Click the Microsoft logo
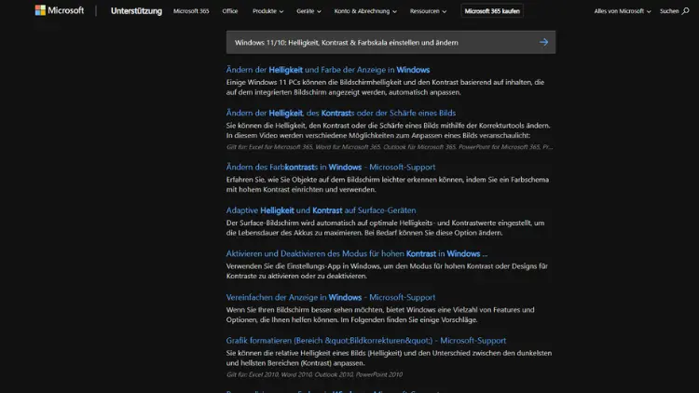The image size is (699, 393). pos(60,10)
